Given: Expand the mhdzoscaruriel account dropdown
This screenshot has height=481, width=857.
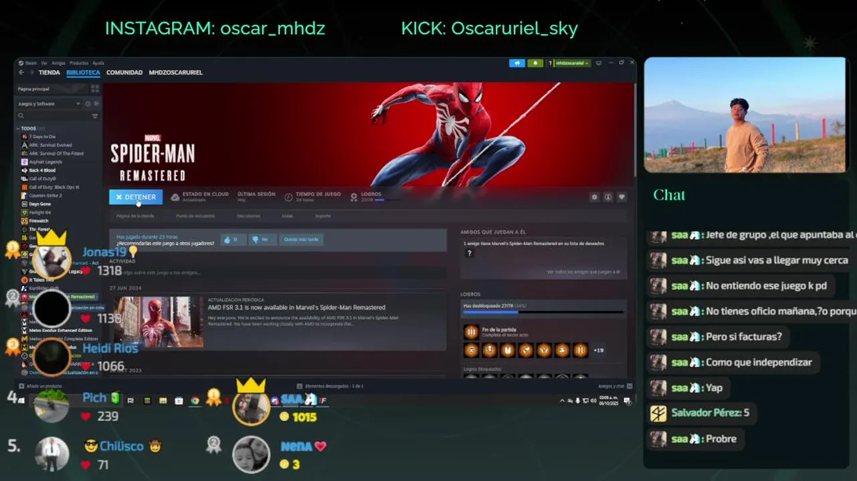Looking at the screenshot, I should (573, 63).
